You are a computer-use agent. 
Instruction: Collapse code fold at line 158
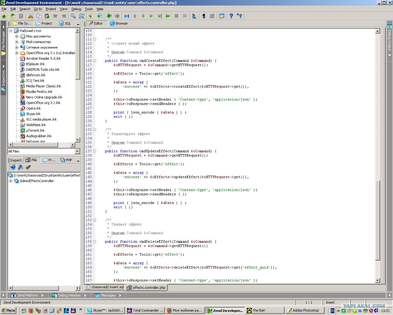(95, 241)
